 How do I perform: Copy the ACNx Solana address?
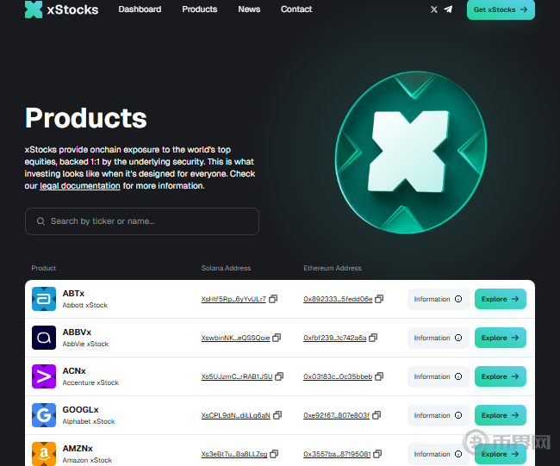(x=280, y=376)
